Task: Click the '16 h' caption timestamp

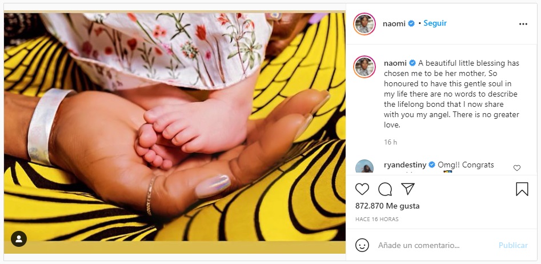Action: [390, 142]
